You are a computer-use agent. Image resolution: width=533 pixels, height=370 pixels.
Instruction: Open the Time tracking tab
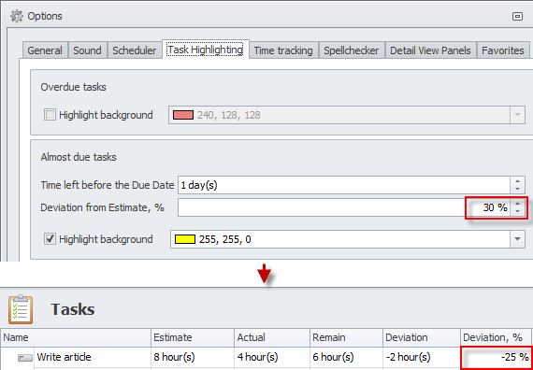tap(283, 50)
